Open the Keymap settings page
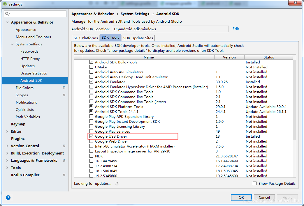304x206 pixels. tap(18, 124)
